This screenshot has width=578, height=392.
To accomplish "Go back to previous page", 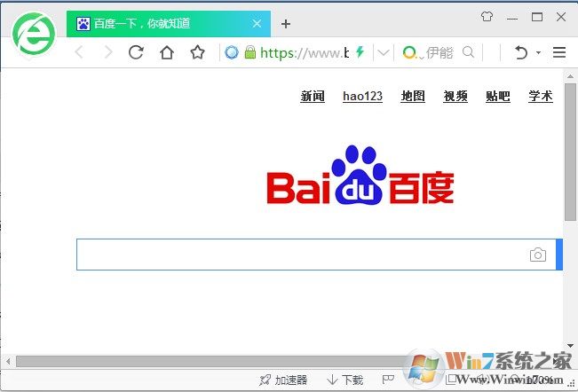I will point(79,52).
